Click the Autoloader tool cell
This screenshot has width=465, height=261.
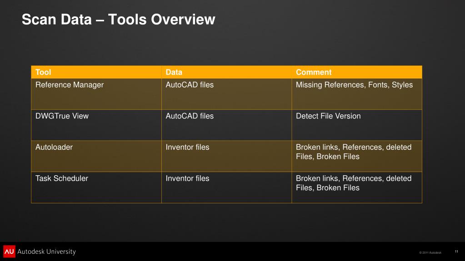pos(54,147)
